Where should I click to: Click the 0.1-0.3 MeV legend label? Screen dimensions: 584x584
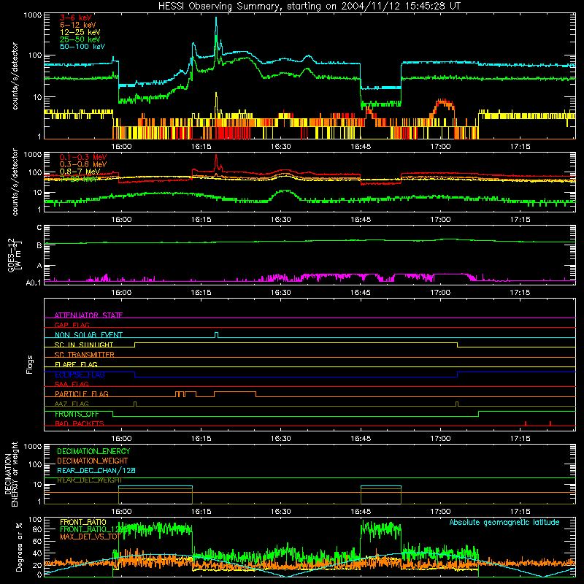pyautogui.click(x=83, y=157)
